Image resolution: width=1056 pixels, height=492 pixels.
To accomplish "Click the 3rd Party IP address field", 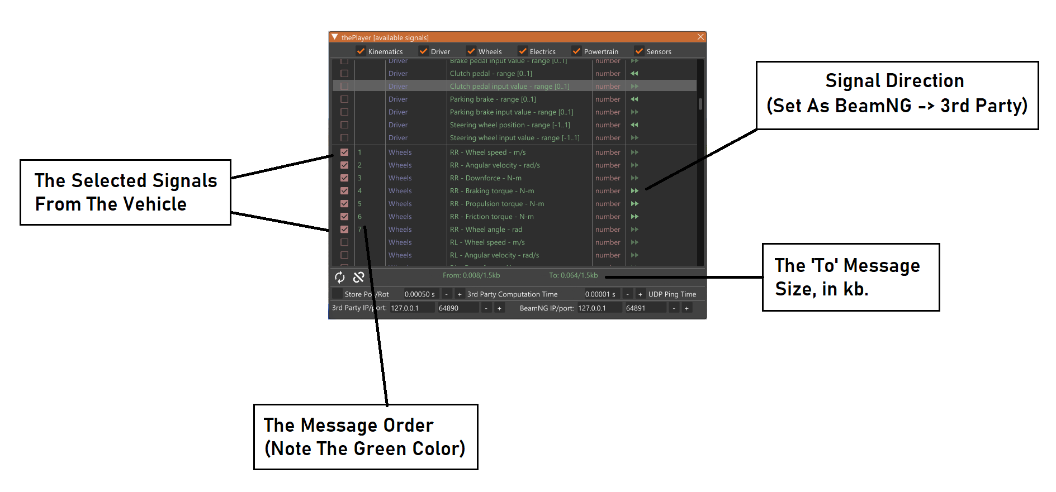I will tap(411, 308).
